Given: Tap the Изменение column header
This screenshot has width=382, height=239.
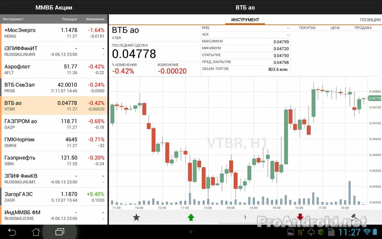Looking at the screenshot, I should [95, 19].
